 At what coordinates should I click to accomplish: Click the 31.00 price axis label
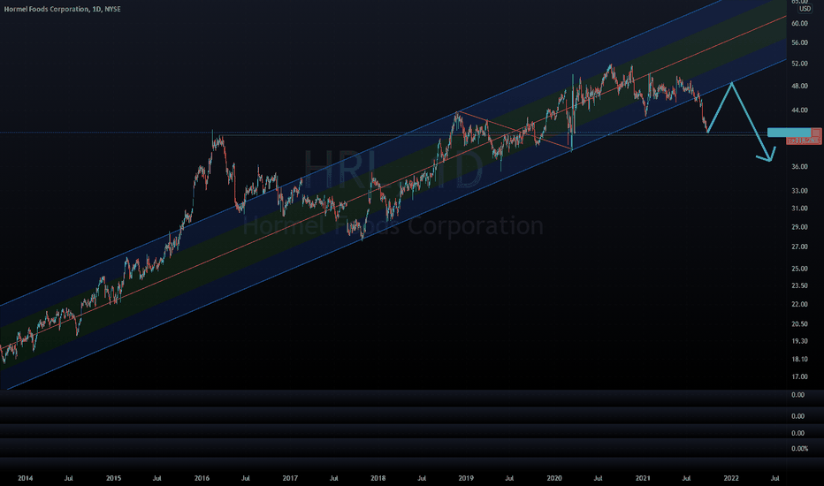click(x=799, y=209)
